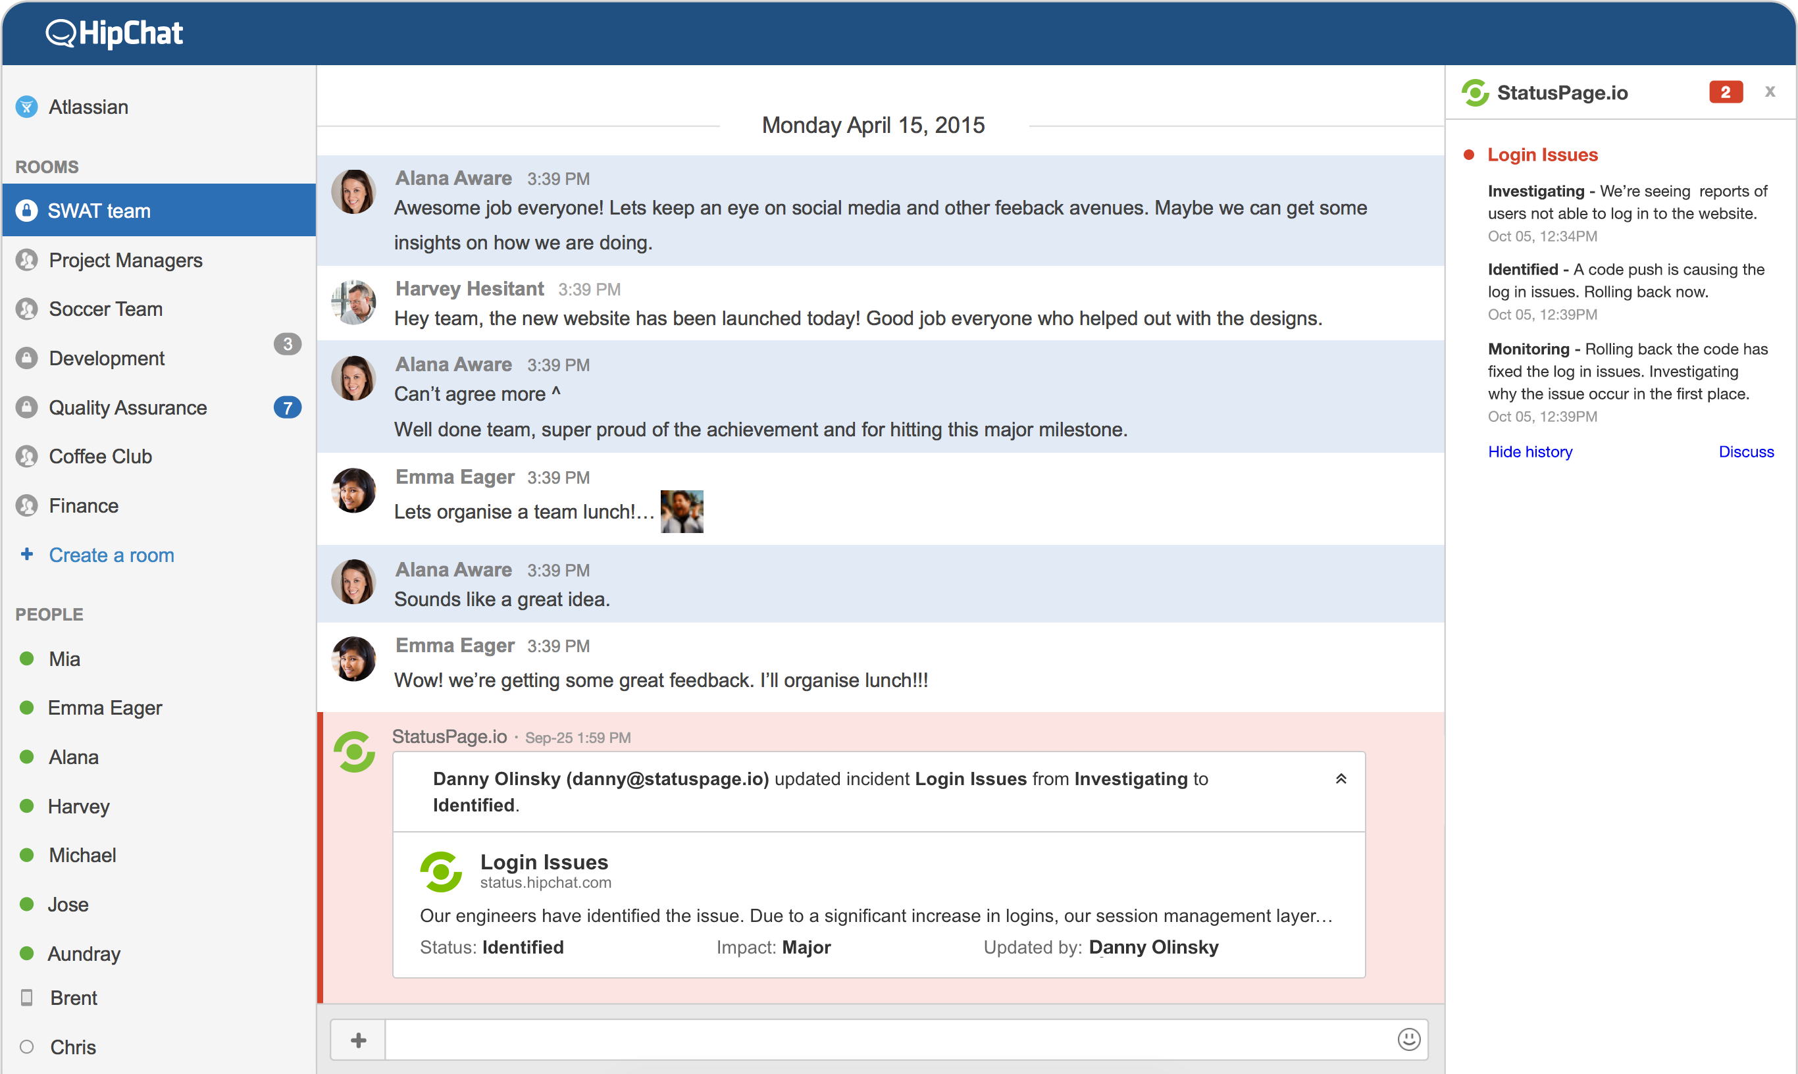Click the HipChat logo in header
Screen dimensions: 1798x1074
[115, 34]
